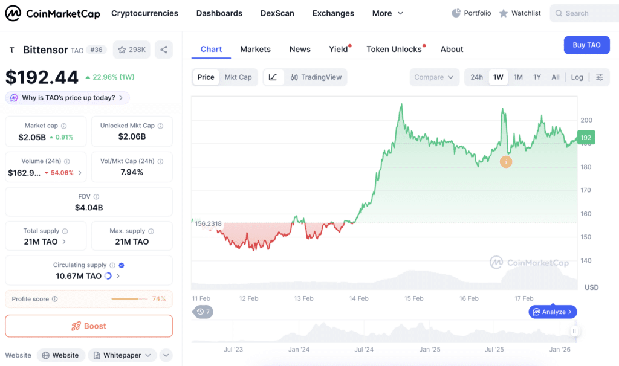Switch to the Yield tab
The image size is (619, 366).
tap(340, 50)
